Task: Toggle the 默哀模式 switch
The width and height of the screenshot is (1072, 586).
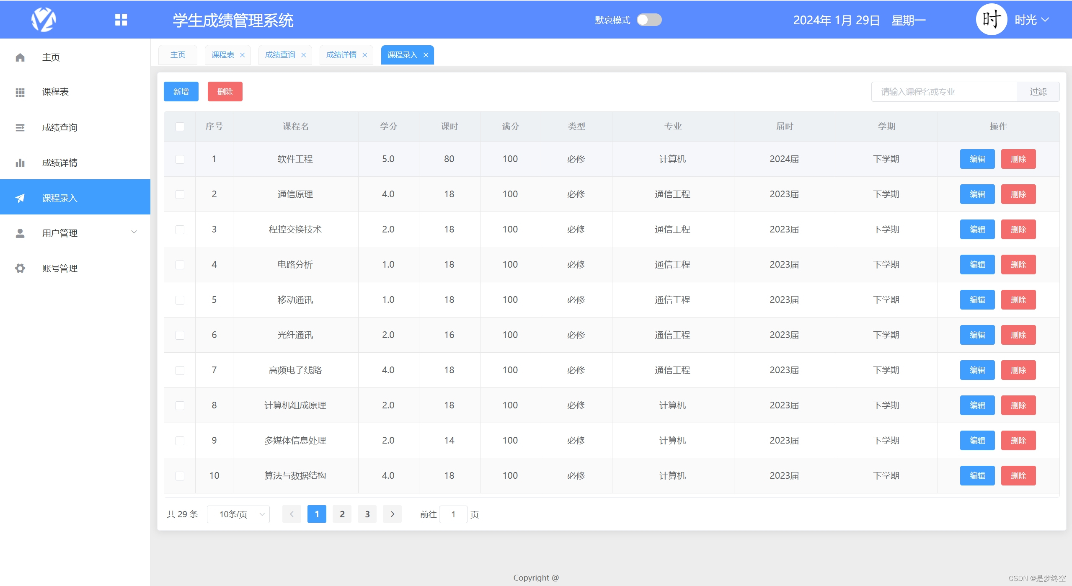Action: [648, 19]
